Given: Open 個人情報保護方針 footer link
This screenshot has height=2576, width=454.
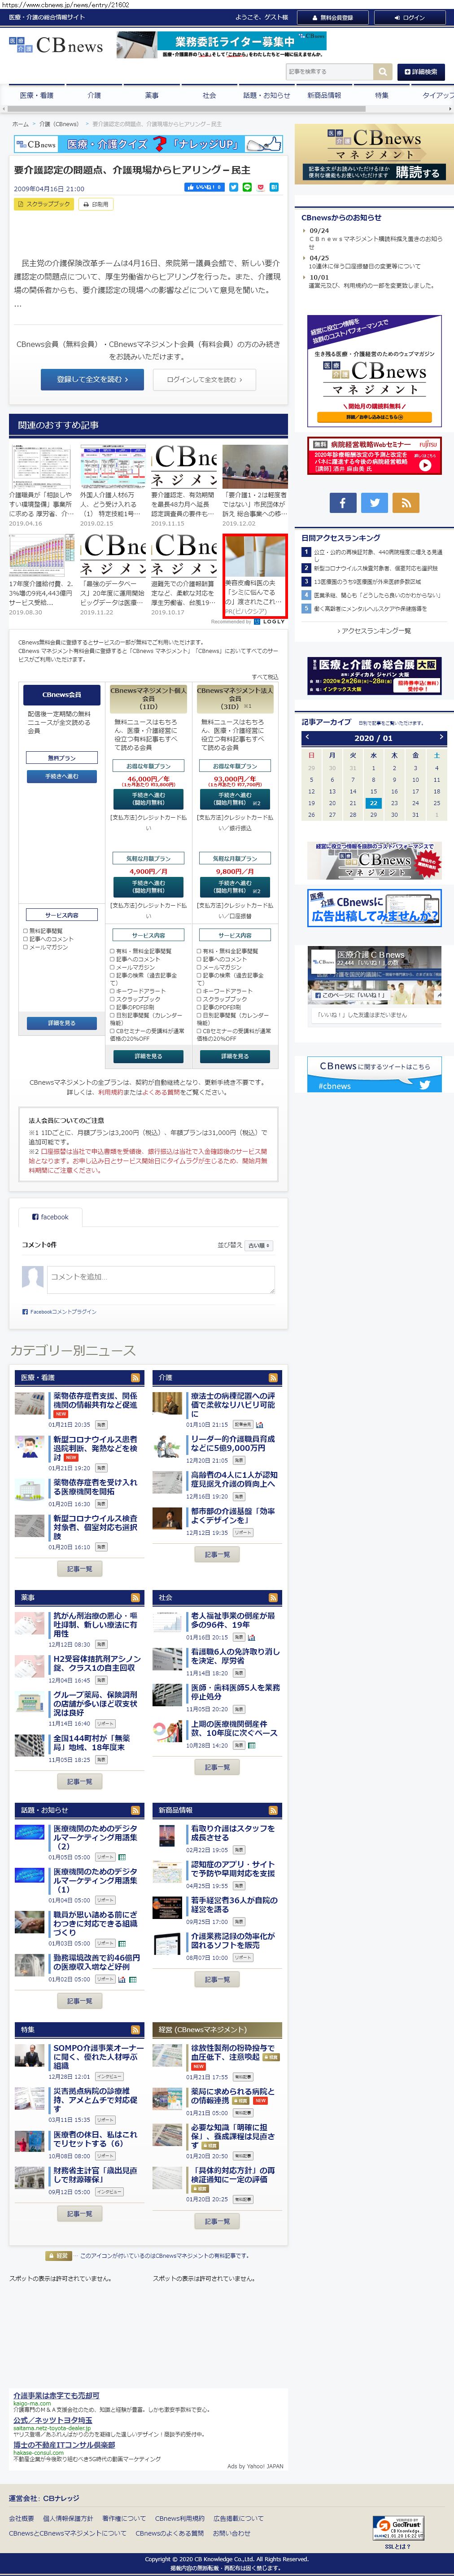Looking at the screenshot, I should click(68, 2519).
